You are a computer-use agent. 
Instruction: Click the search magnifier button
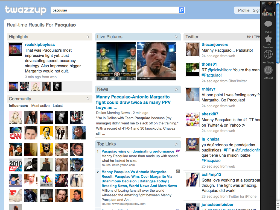182,10
